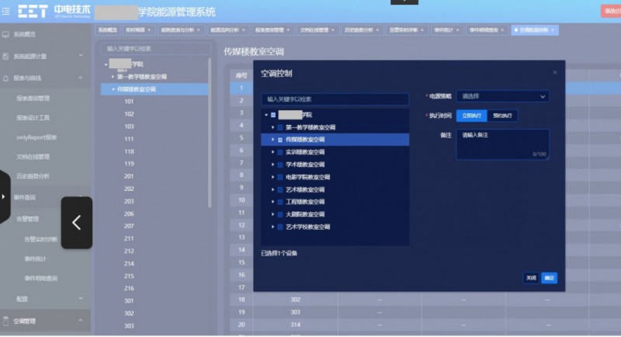Collapse the 空调管理 sidebar chevron
This screenshot has width=621, height=337.
(81, 321)
